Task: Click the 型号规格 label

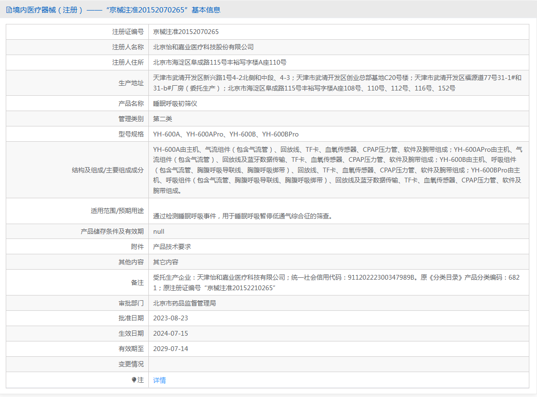Action: [x=131, y=134]
